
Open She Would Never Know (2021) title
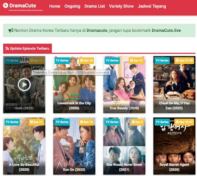tap(124, 167)
